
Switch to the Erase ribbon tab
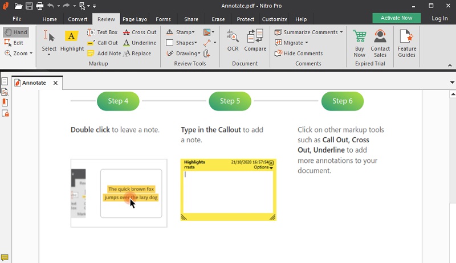tap(218, 19)
